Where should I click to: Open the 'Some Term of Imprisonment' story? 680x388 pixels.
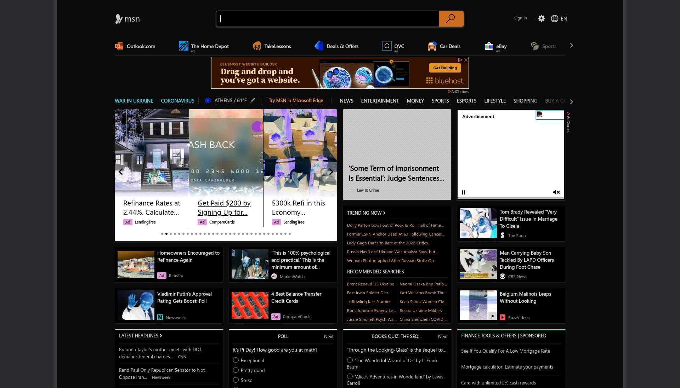pyautogui.click(x=396, y=173)
